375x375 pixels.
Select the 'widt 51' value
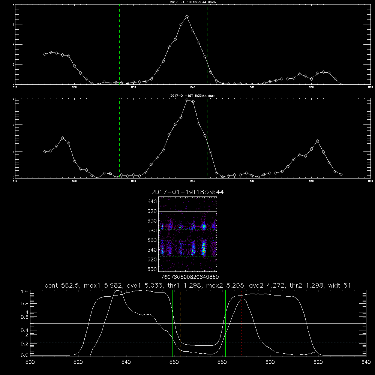339,285
